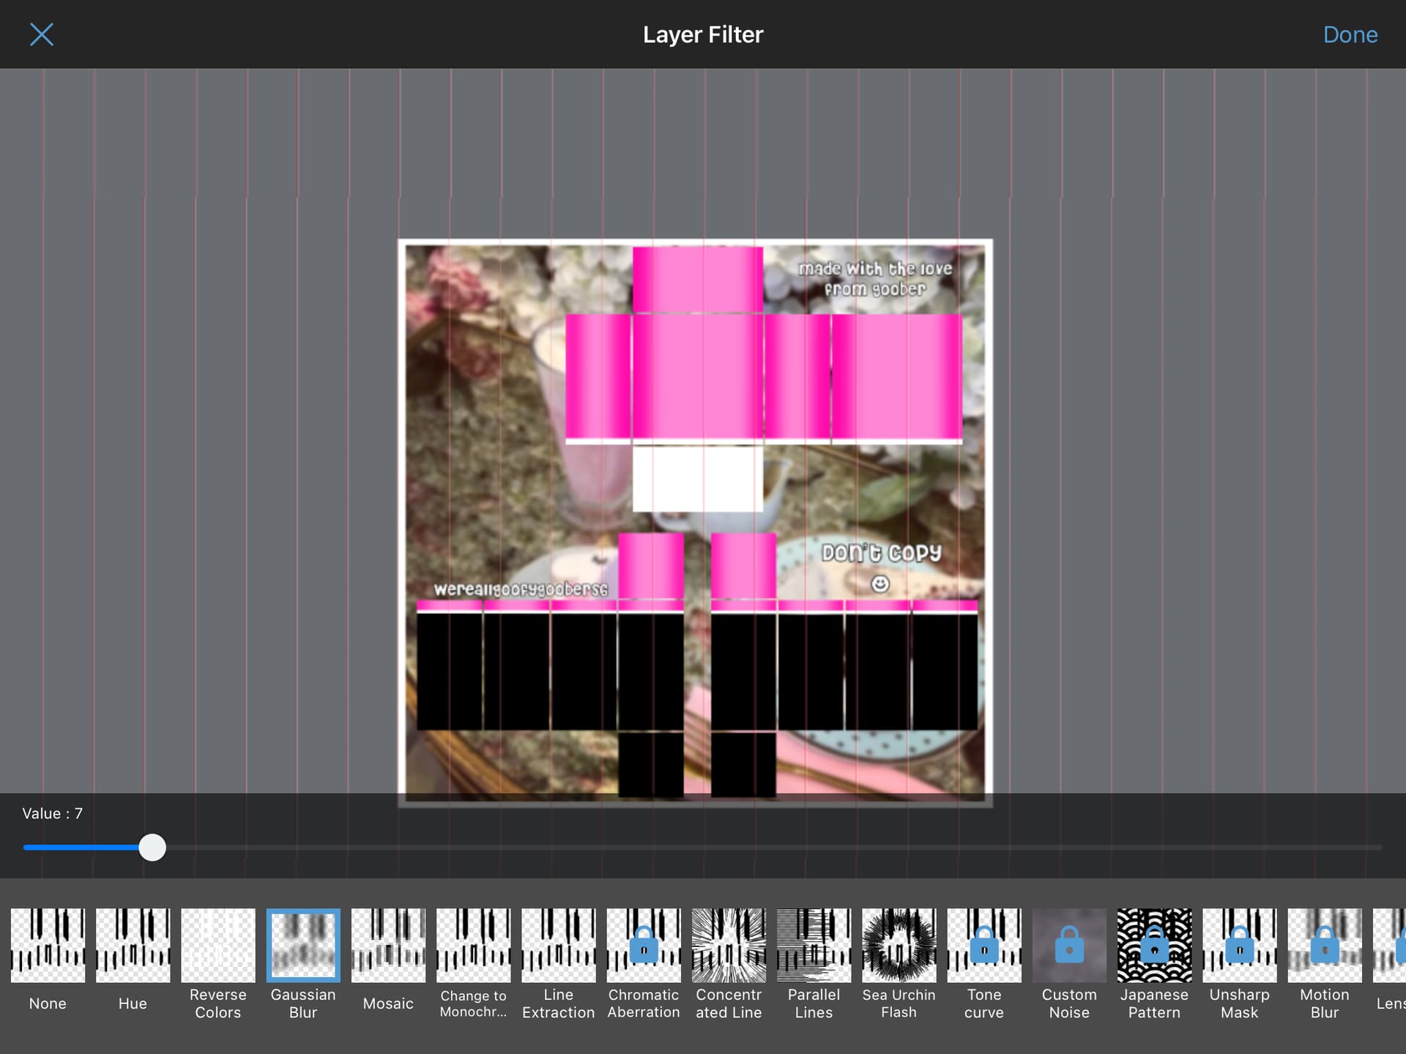Image resolution: width=1406 pixels, height=1054 pixels.
Task: Apply the Reverse Colors filter
Action: [217, 945]
